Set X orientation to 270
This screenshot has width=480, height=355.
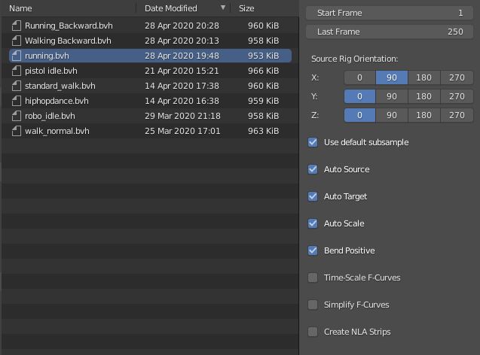tap(457, 77)
